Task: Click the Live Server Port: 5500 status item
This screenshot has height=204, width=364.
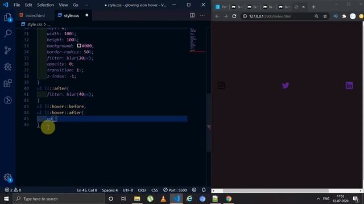Action: (175, 190)
